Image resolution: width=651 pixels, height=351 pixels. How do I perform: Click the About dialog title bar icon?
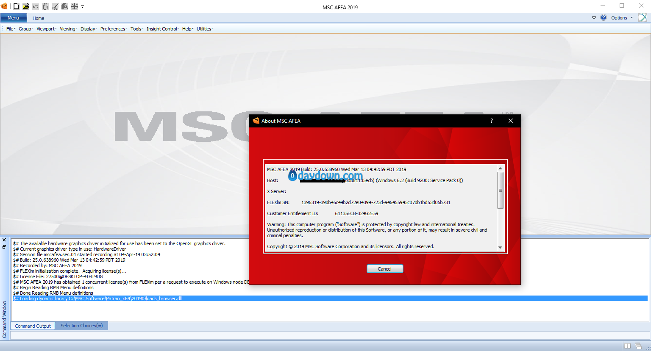click(256, 121)
